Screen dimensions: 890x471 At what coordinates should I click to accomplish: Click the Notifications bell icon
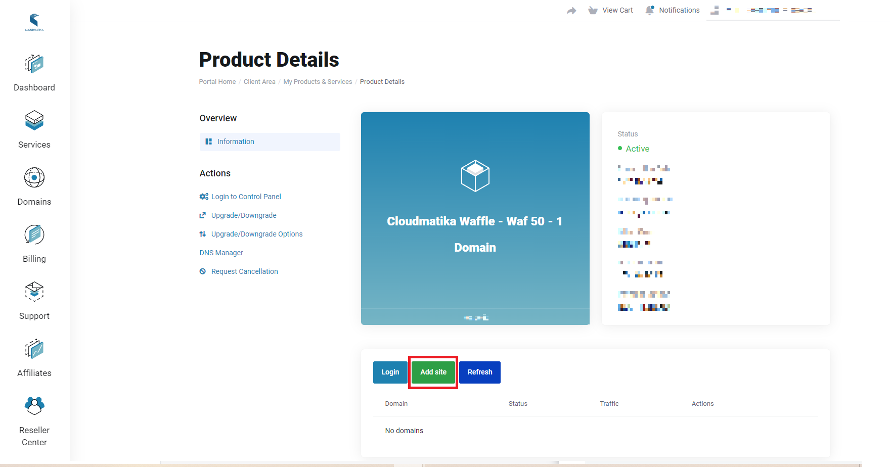coord(650,10)
